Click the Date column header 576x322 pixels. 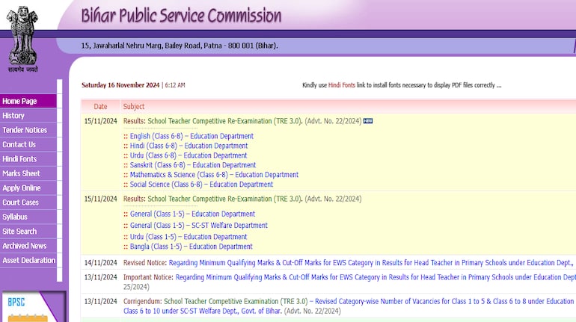click(100, 106)
